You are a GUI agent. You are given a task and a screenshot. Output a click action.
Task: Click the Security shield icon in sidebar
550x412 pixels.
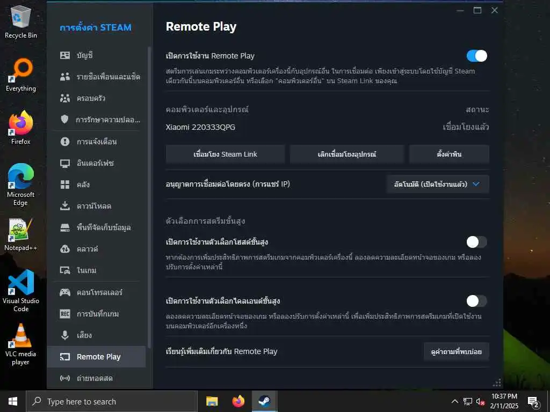click(64, 120)
